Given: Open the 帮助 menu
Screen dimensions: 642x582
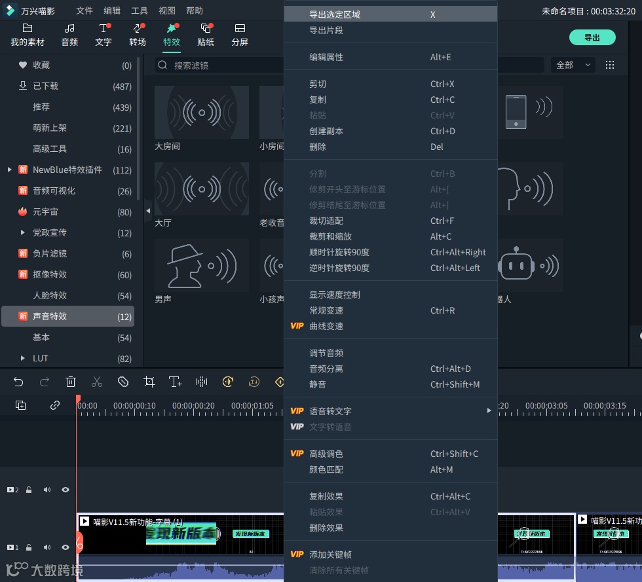Looking at the screenshot, I should coord(195,10).
